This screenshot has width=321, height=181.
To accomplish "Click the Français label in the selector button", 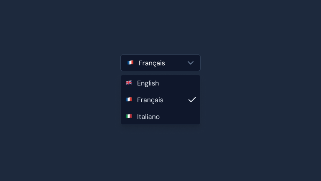I will click(152, 63).
